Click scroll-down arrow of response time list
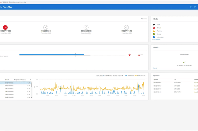198x131 pixels. click(31, 97)
